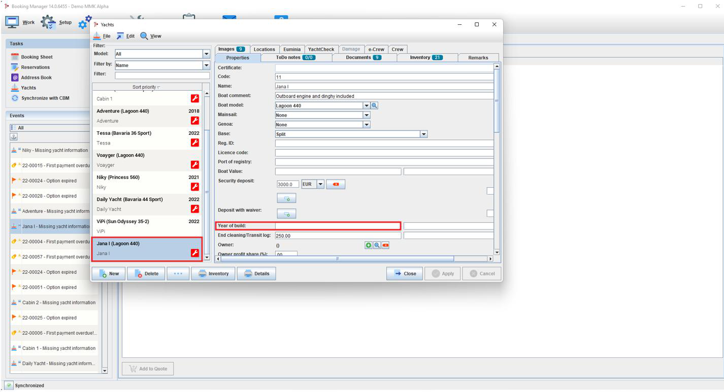Click the Inventory print button
Viewport: 724px width, 392px height.
(x=213, y=273)
